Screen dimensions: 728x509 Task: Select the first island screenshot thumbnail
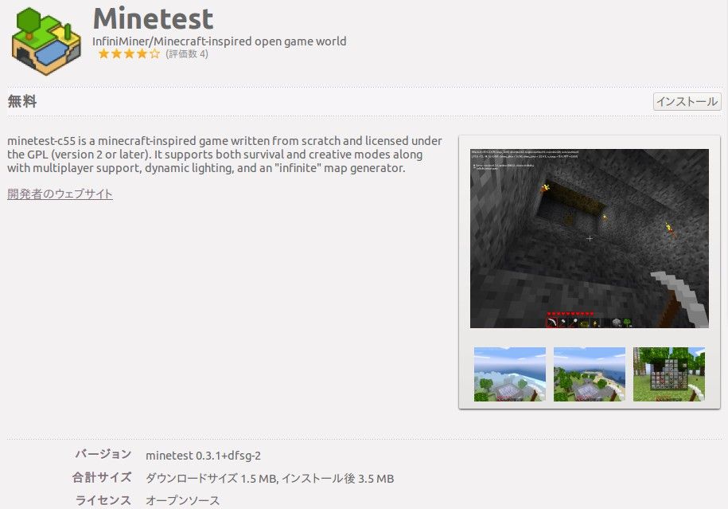click(x=510, y=374)
